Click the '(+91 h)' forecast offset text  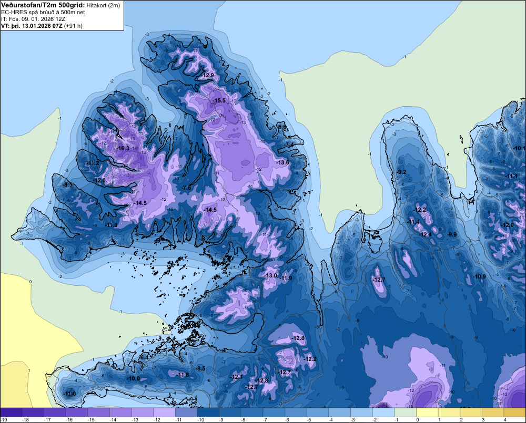(x=73, y=26)
